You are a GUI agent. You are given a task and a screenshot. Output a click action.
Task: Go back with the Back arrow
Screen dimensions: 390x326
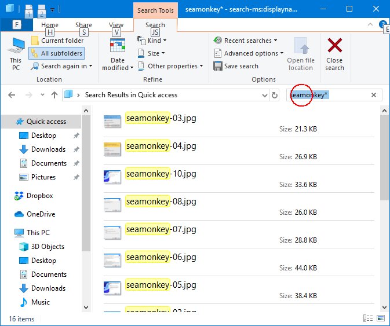(12, 95)
